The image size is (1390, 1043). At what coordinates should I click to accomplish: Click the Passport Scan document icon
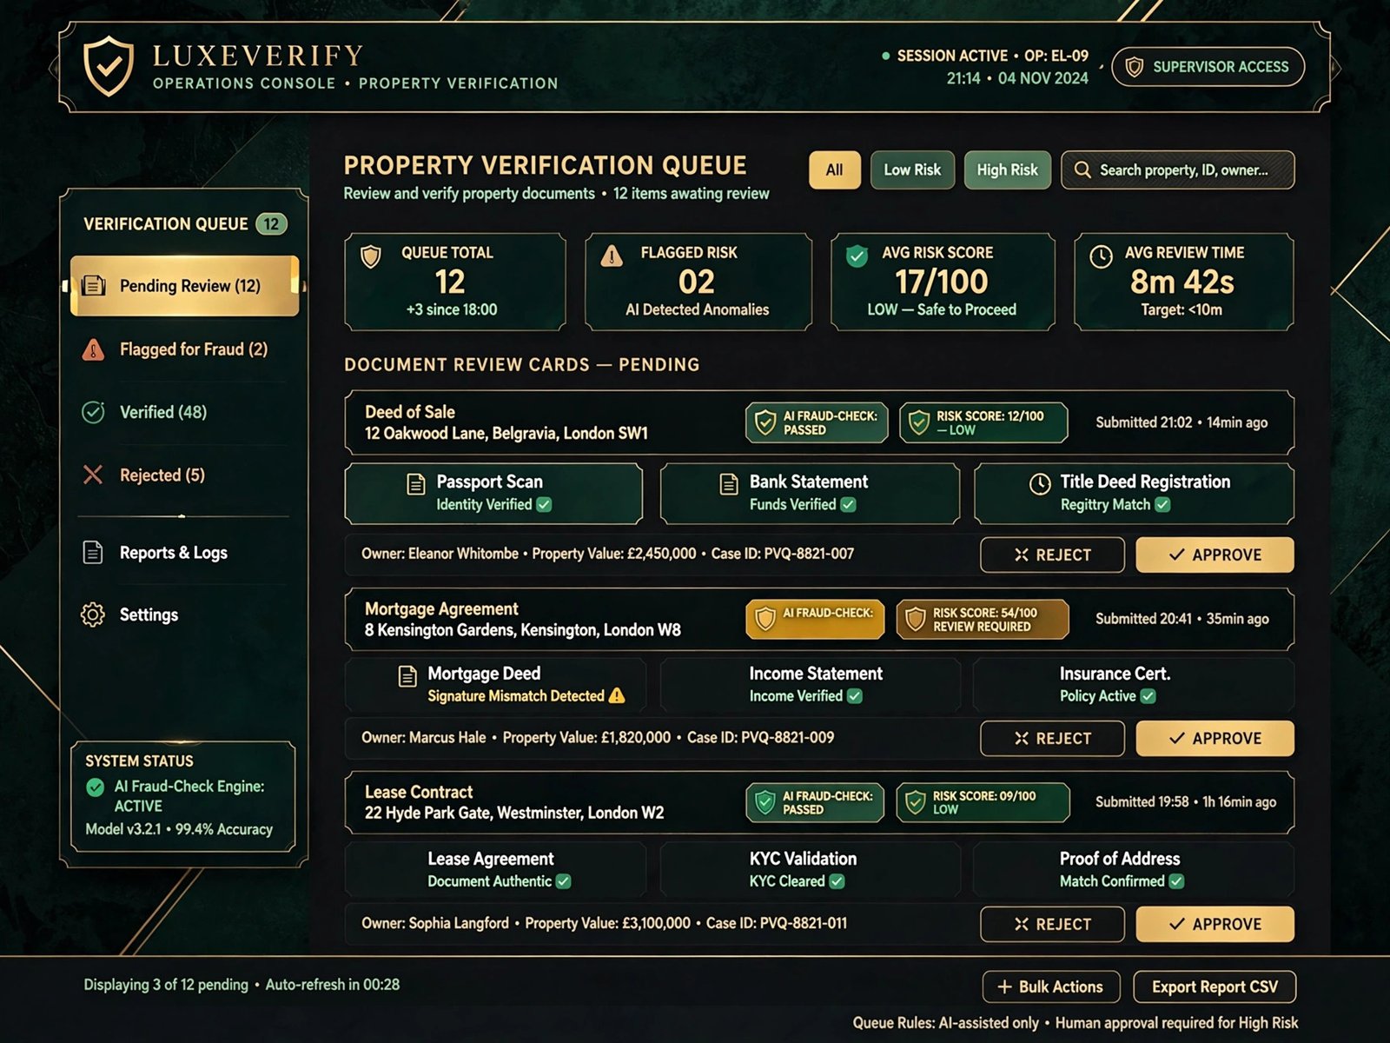tap(416, 484)
